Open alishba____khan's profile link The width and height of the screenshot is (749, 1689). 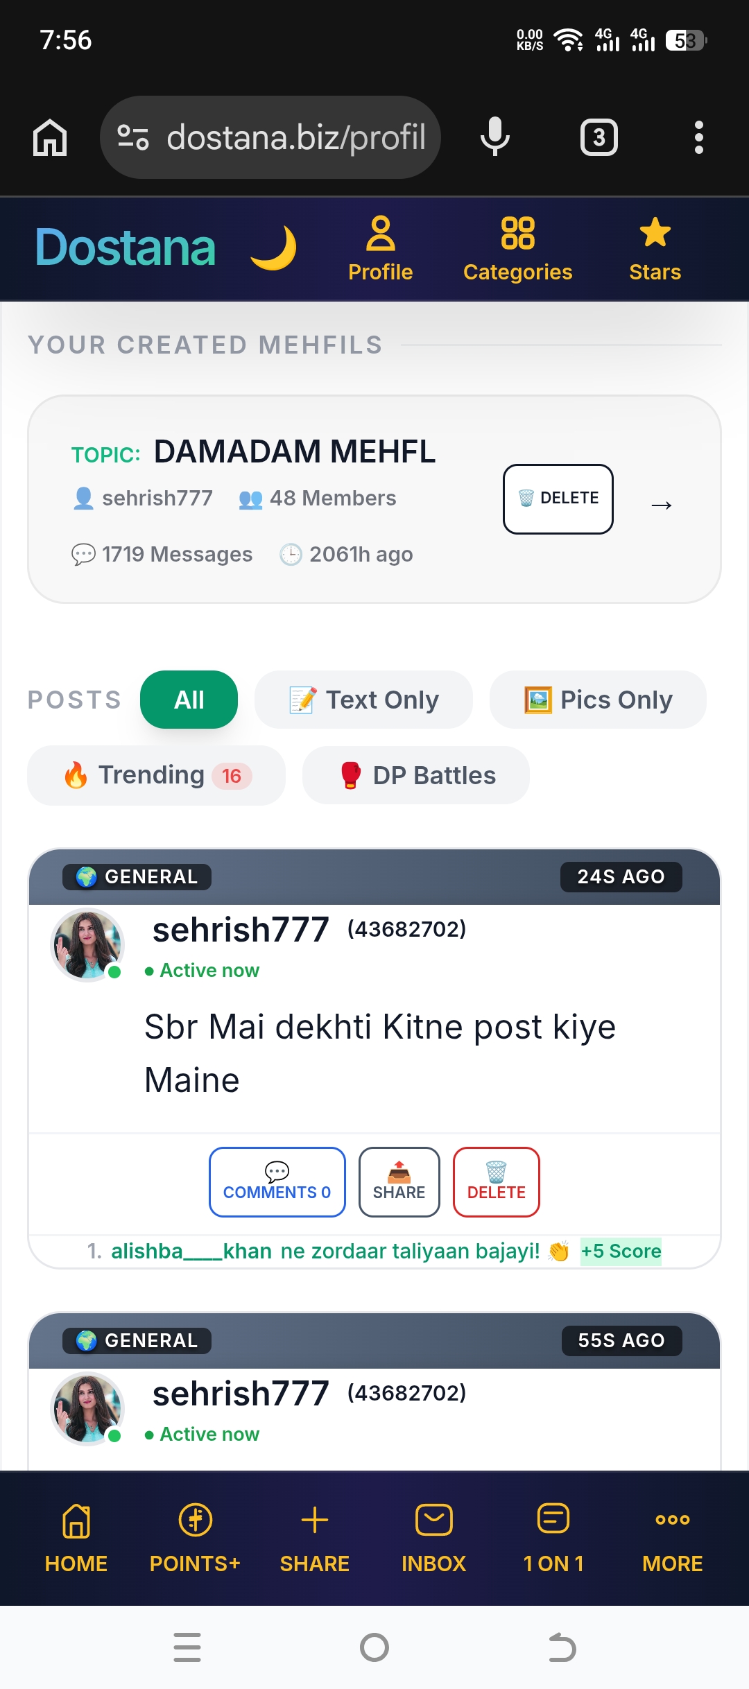click(x=191, y=1251)
